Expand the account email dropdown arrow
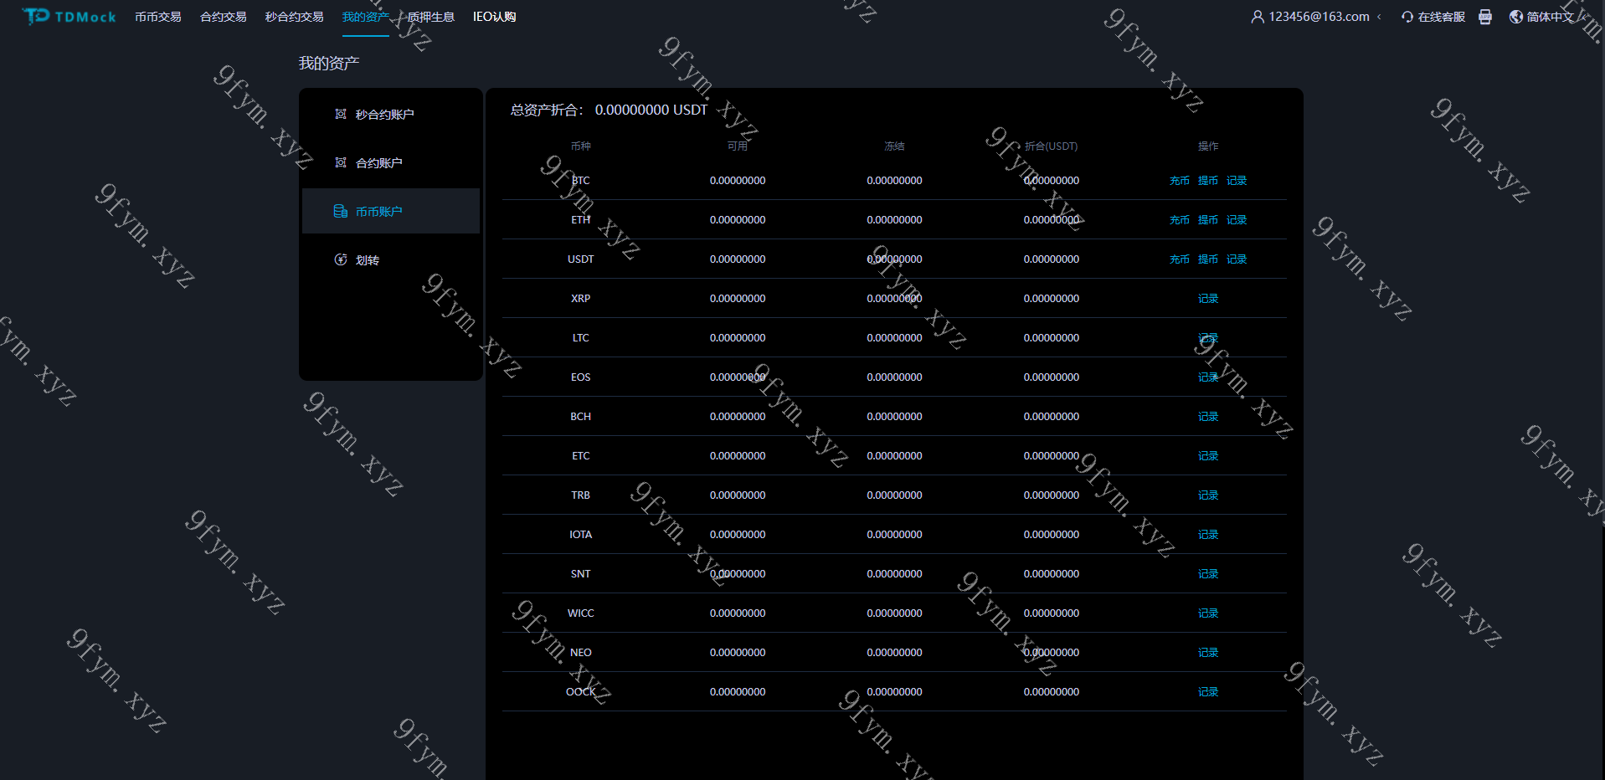This screenshot has width=1605, height=780. 1379,17
